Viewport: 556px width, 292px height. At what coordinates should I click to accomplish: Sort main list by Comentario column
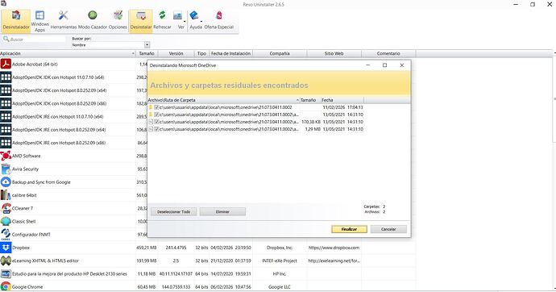point(388,53)
